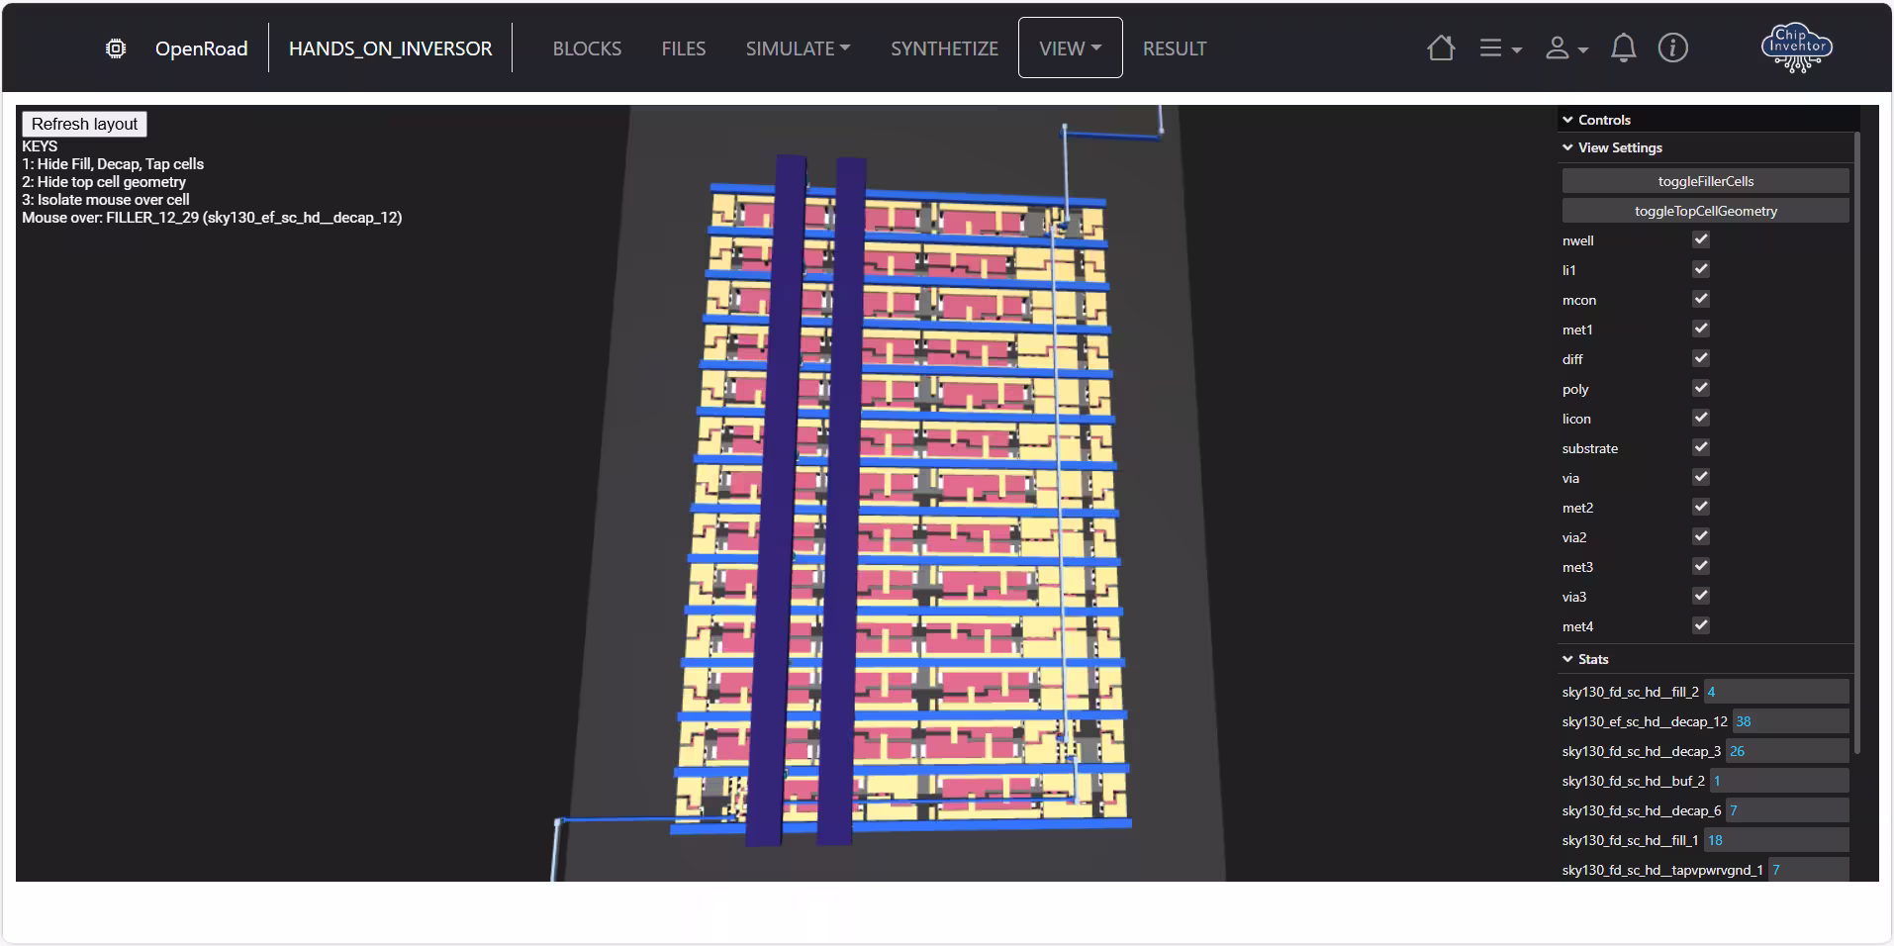Check notifications via the bell icon

pos(1623,48)
